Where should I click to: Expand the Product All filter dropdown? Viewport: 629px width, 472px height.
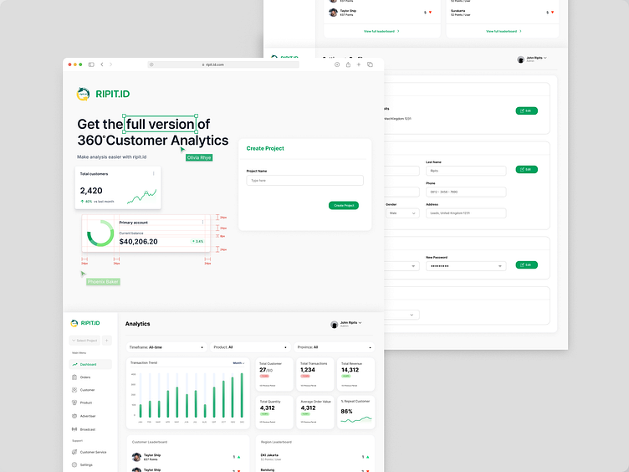point(250,347)
